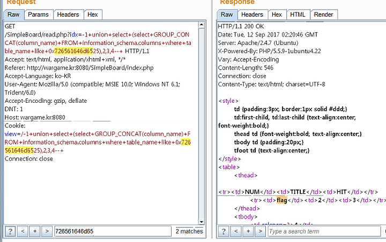Open the Response Raw tab
This screenshot has height=242, width=386.
(x=227, y=15)
